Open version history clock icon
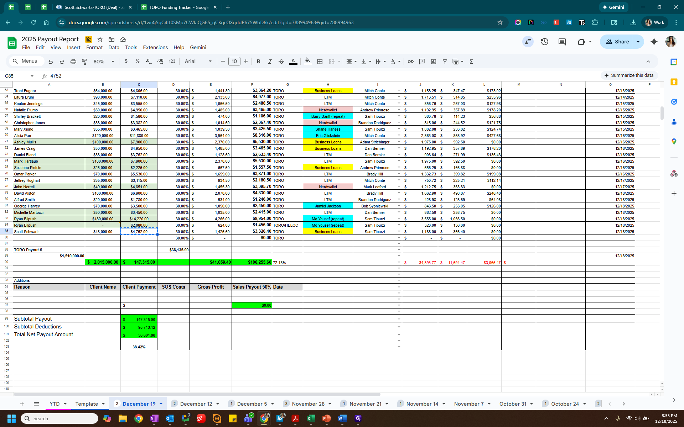This screenshot has height=427, width=684. (544, 42)
